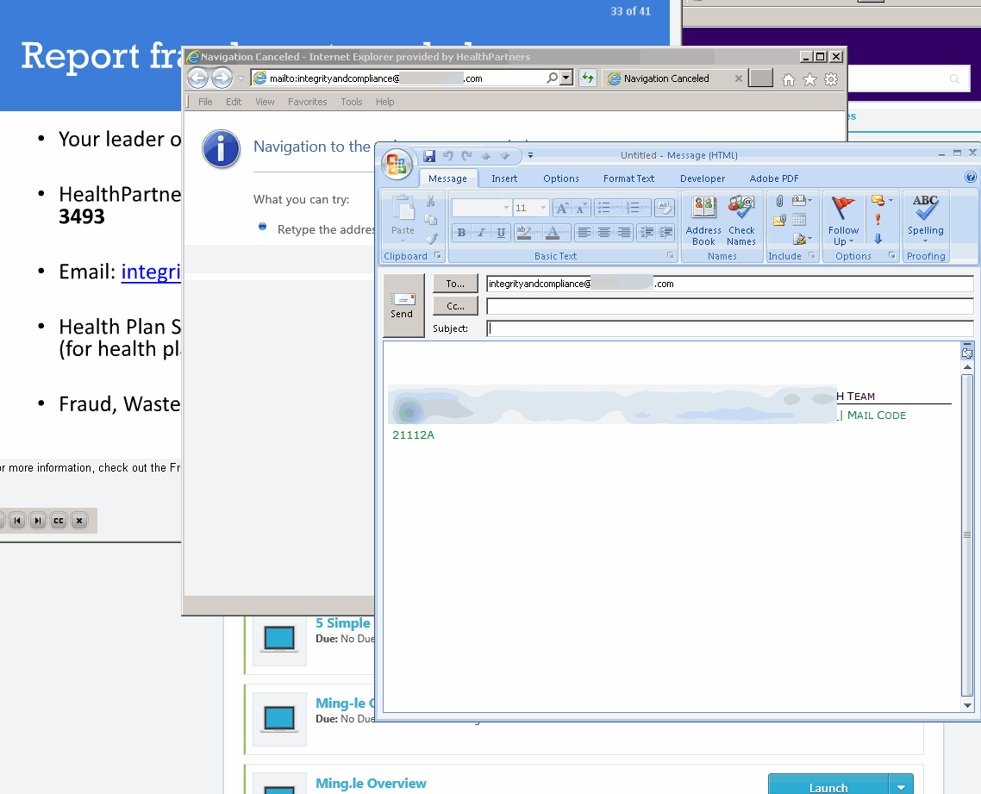The image size is (981, 794).
Task: Toggle Italic formatting
Action: pyautogui.click(x=481, y=233)
